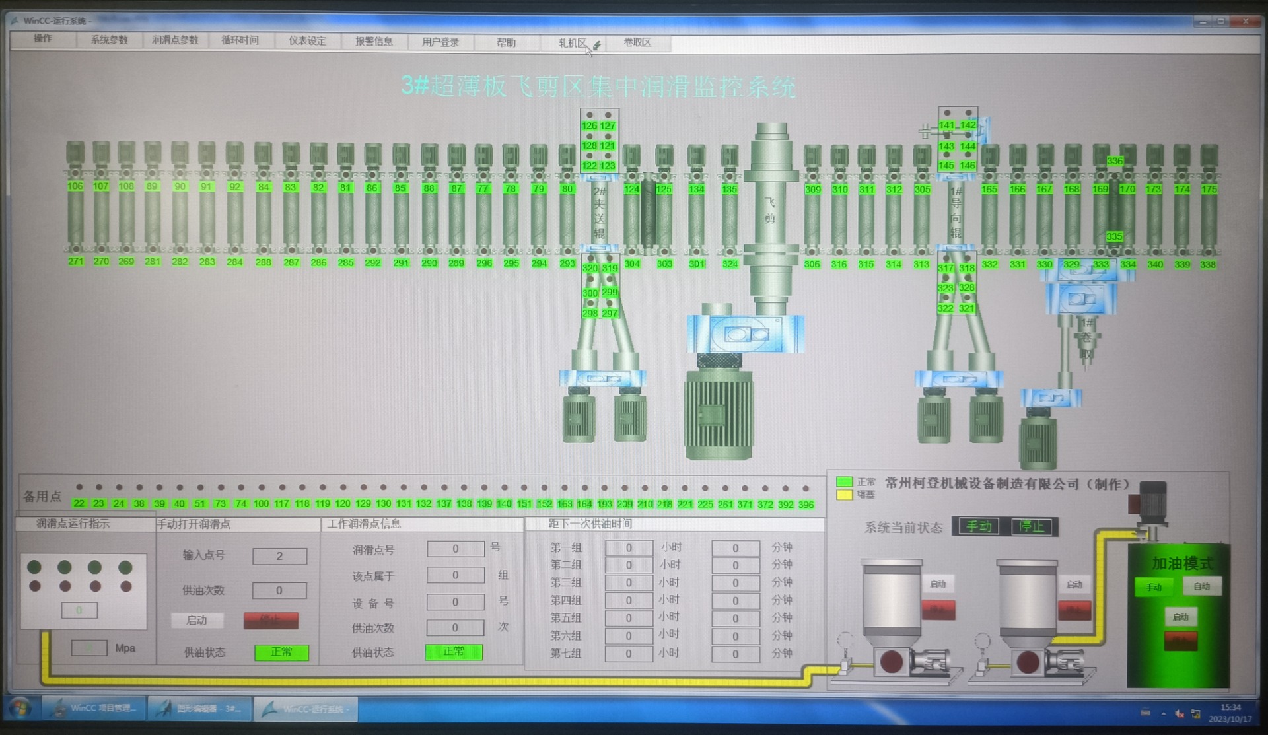The height and width of the screenshot is (735, 1268).
Task: Click the 输入点号 input field
Action: pyautogui.click(x=279, y=556)
